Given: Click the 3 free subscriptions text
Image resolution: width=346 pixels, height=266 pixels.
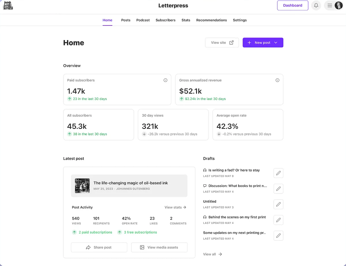Looking at the screenshot, I should point(141,232).
